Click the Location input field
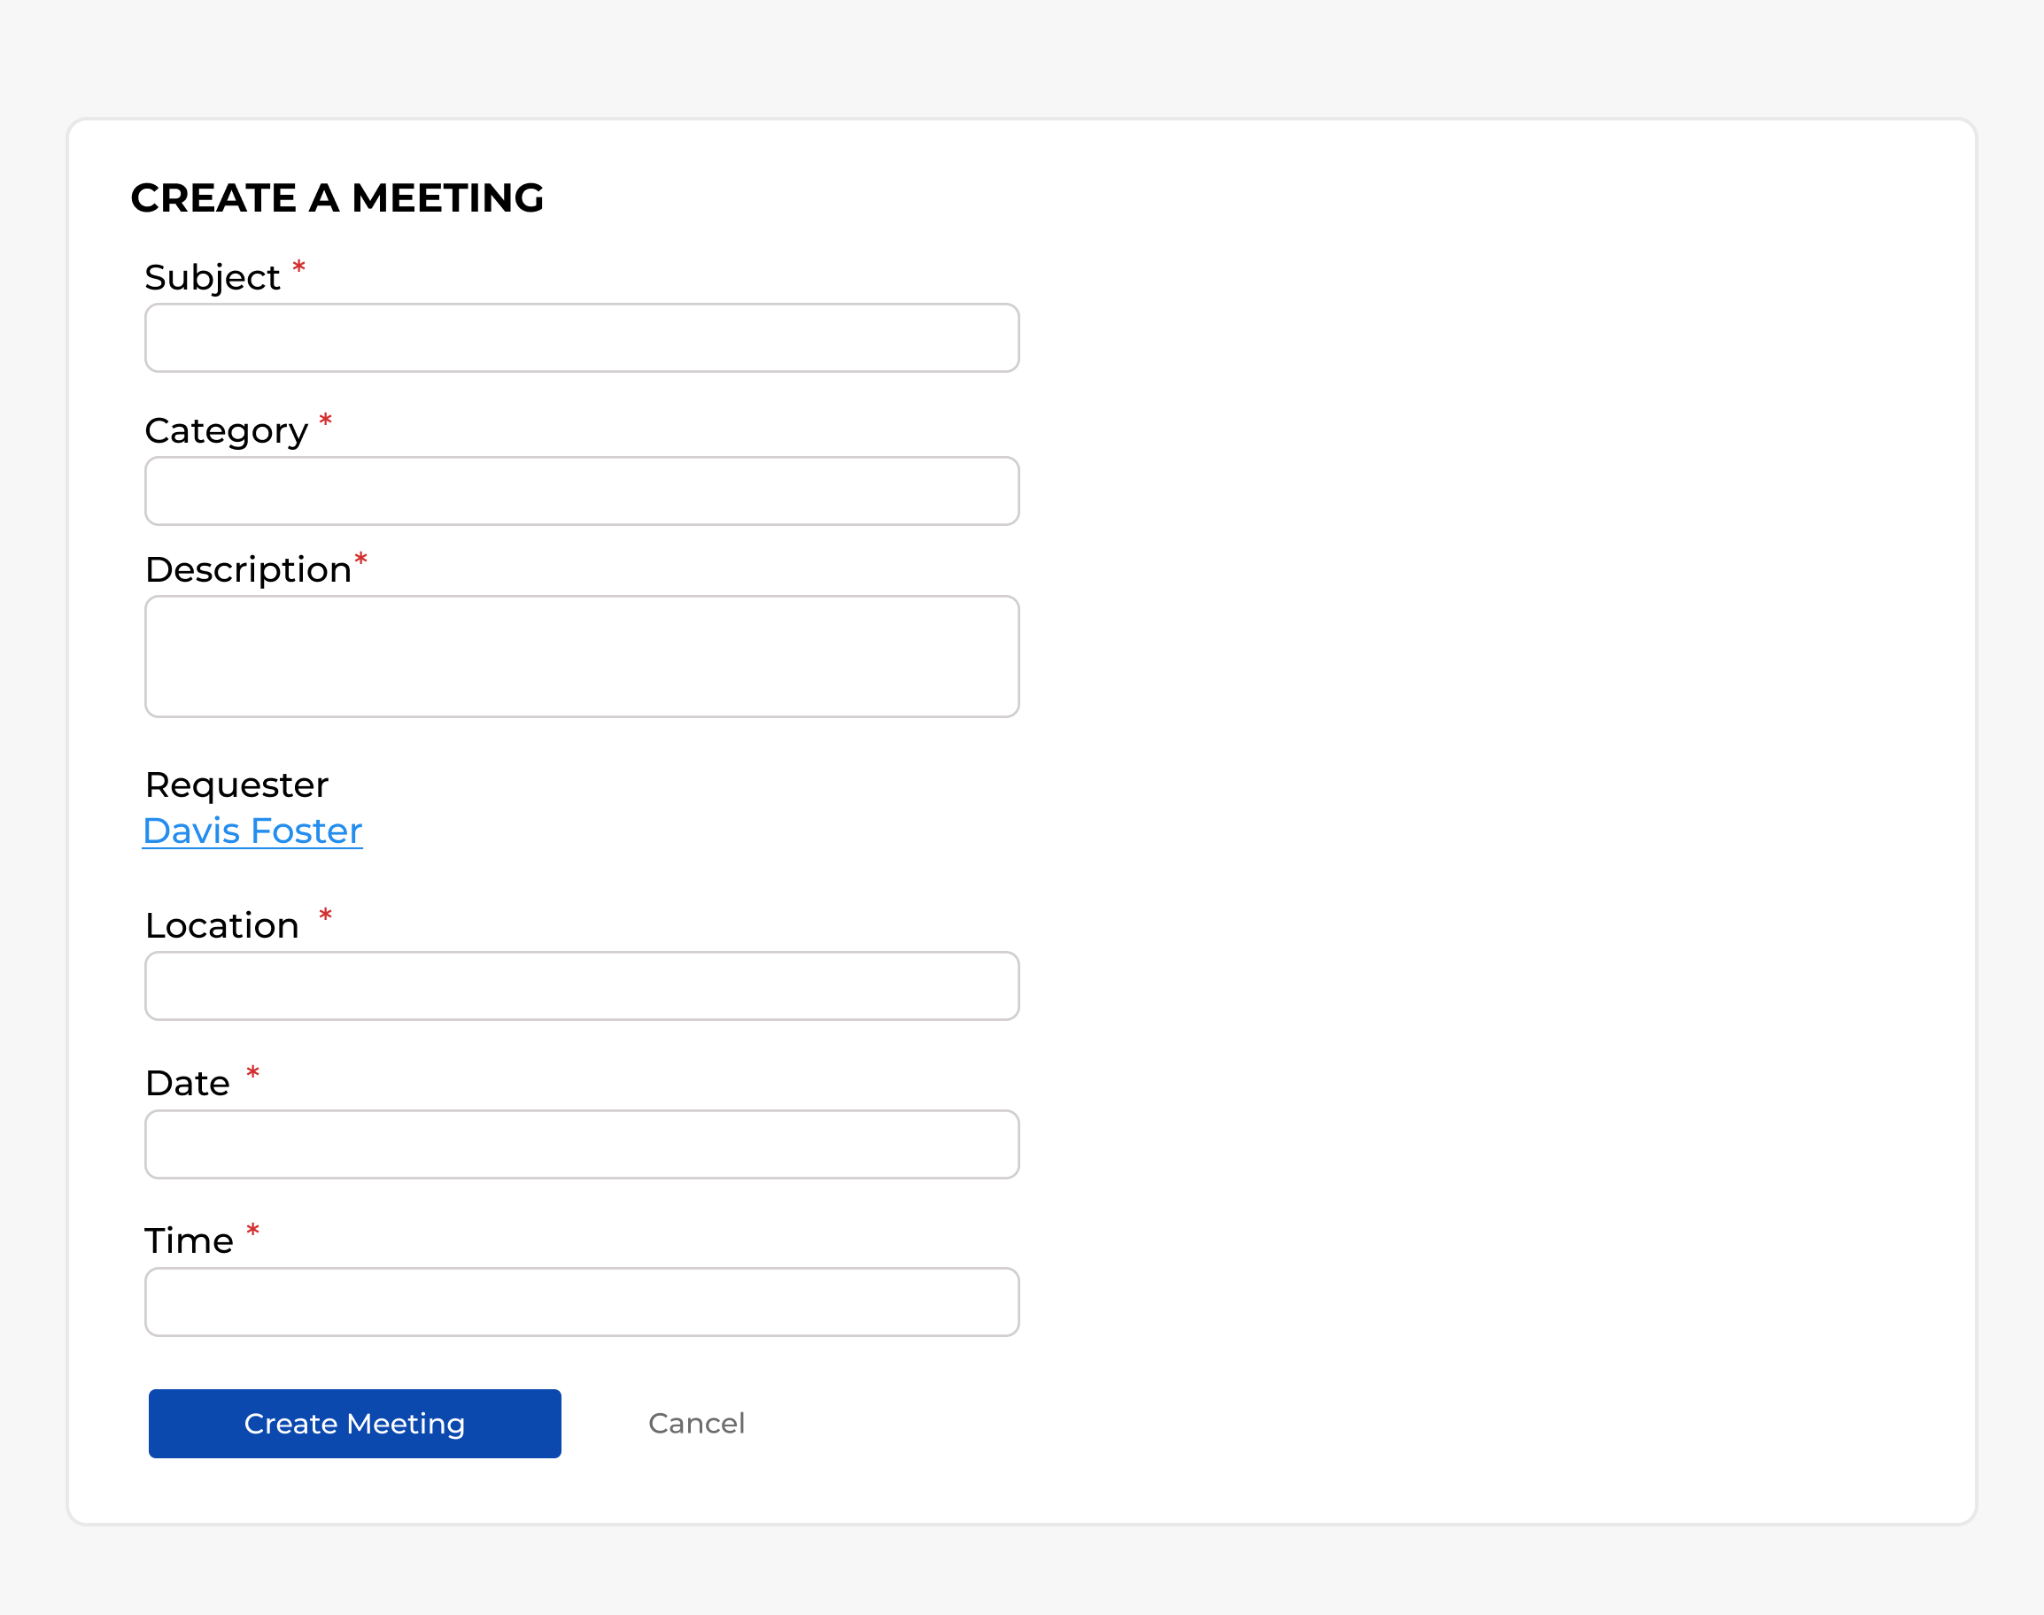The width and height of the screenshot is (2044, 1615). click(x=583, y=986)
